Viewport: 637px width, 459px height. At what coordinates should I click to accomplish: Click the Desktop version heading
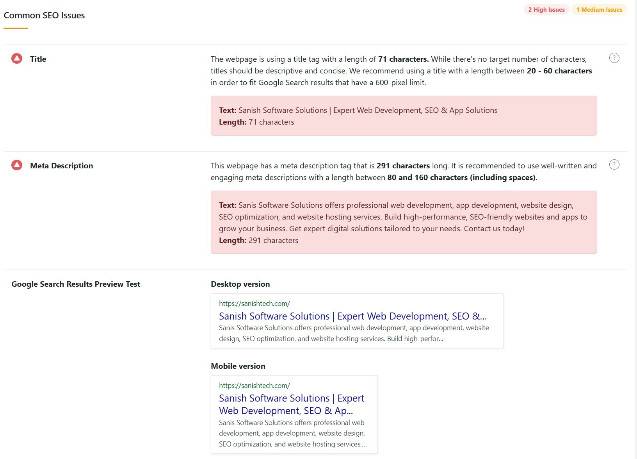(x=240, y=284)
